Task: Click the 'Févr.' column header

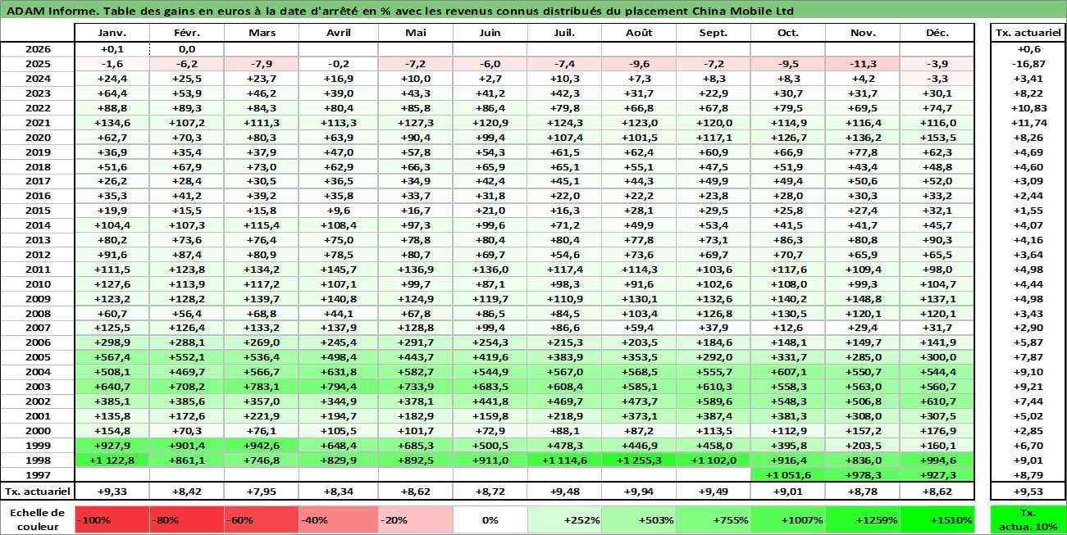Action: point(187,33)
